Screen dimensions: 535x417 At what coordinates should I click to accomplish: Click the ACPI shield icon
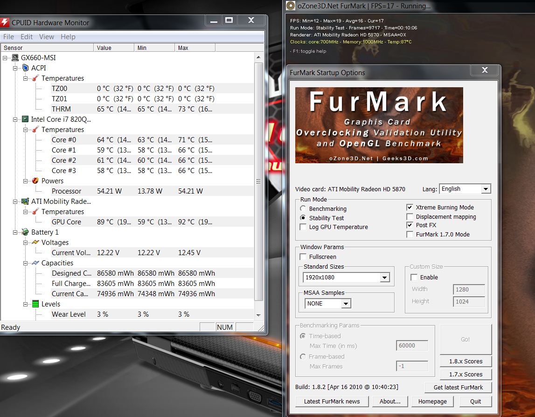click(x=26, y=68)
